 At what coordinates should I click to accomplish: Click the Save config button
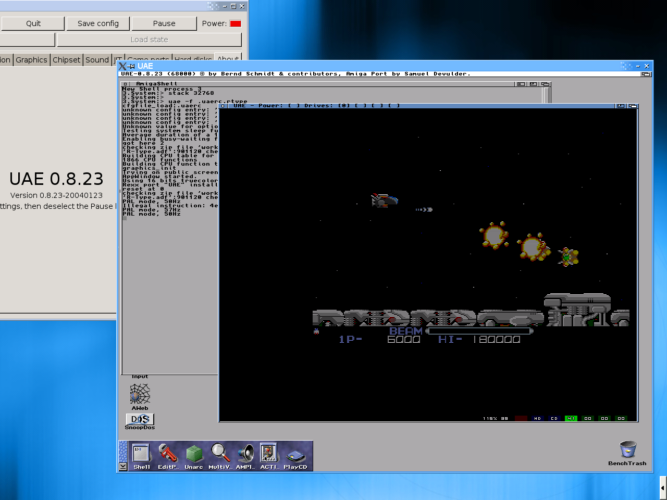(x=98, y=23)
